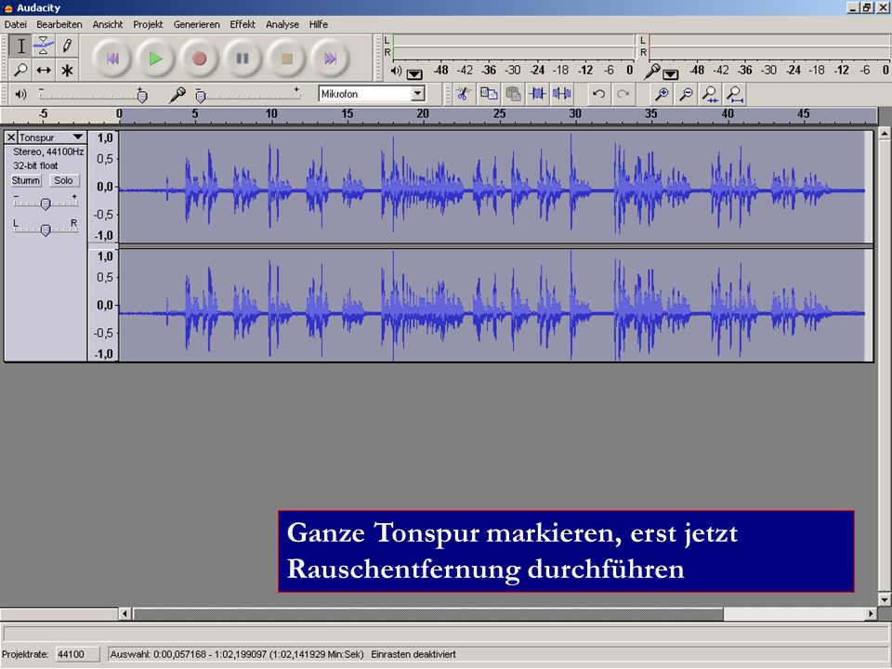Click the input microphone meter icon
Screen dimensions: 892x669
click(652, 72)
